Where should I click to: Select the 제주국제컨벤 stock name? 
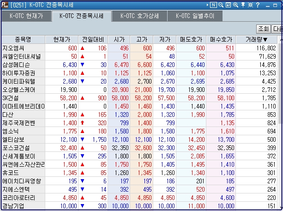click(18, 123)
